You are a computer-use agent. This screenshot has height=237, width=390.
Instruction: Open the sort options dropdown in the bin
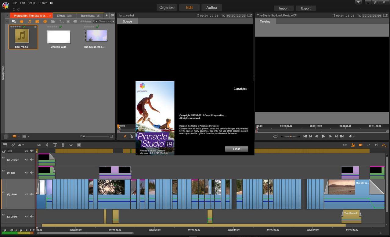62,21
